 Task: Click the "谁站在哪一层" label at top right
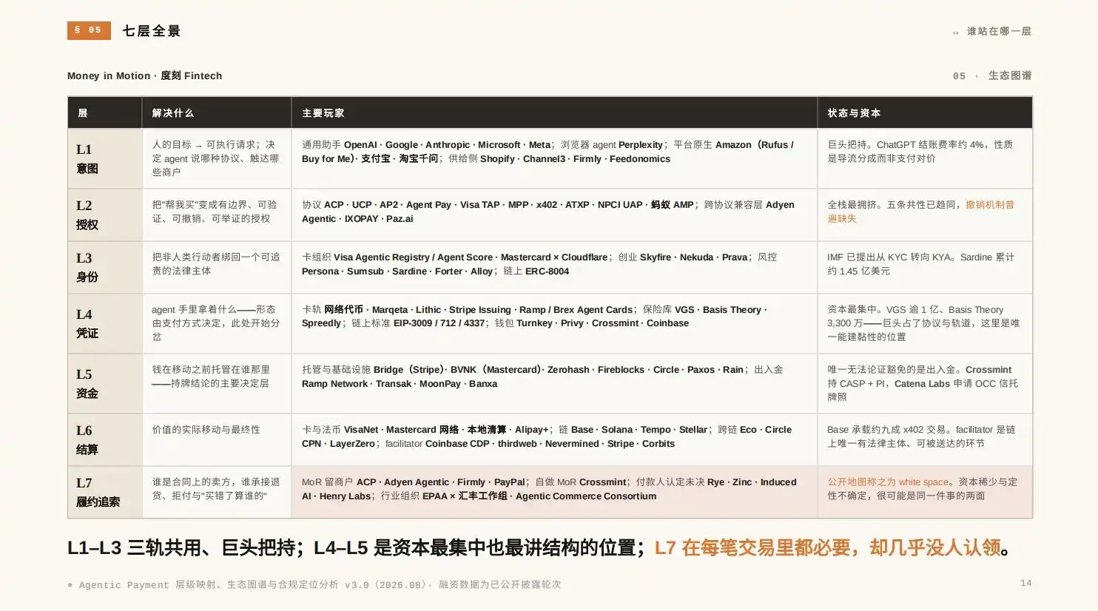point(999,31)
